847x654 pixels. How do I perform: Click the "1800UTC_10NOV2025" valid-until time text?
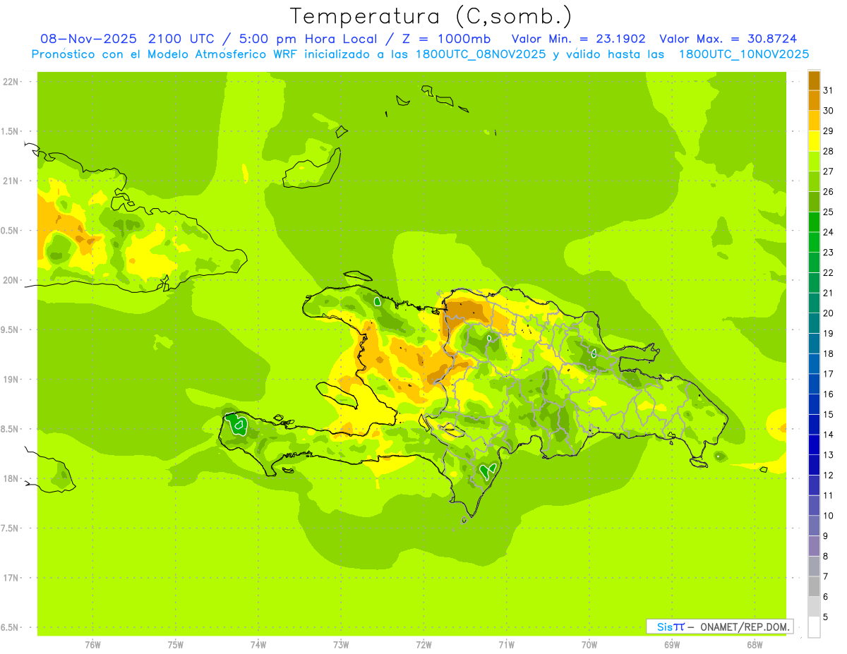point(743,54)
